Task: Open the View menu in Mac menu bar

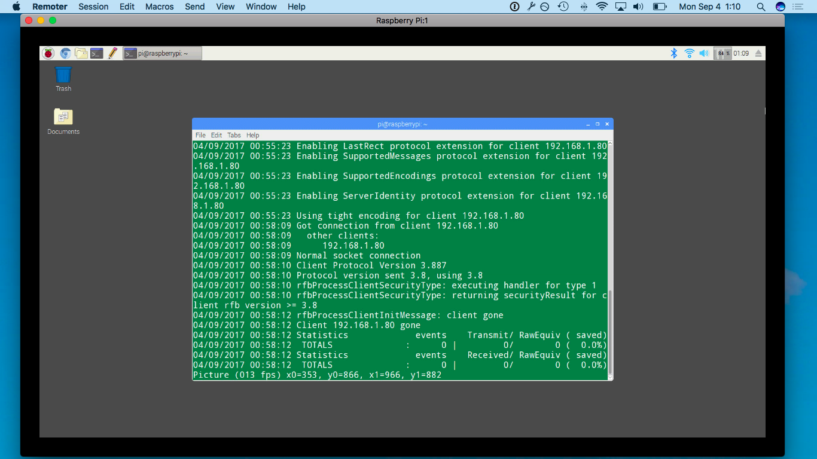Action: click(225, 7)
